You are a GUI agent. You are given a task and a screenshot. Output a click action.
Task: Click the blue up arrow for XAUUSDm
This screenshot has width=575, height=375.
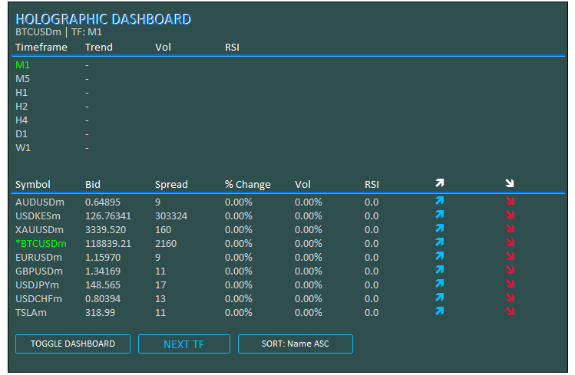[x=440, y=229]
